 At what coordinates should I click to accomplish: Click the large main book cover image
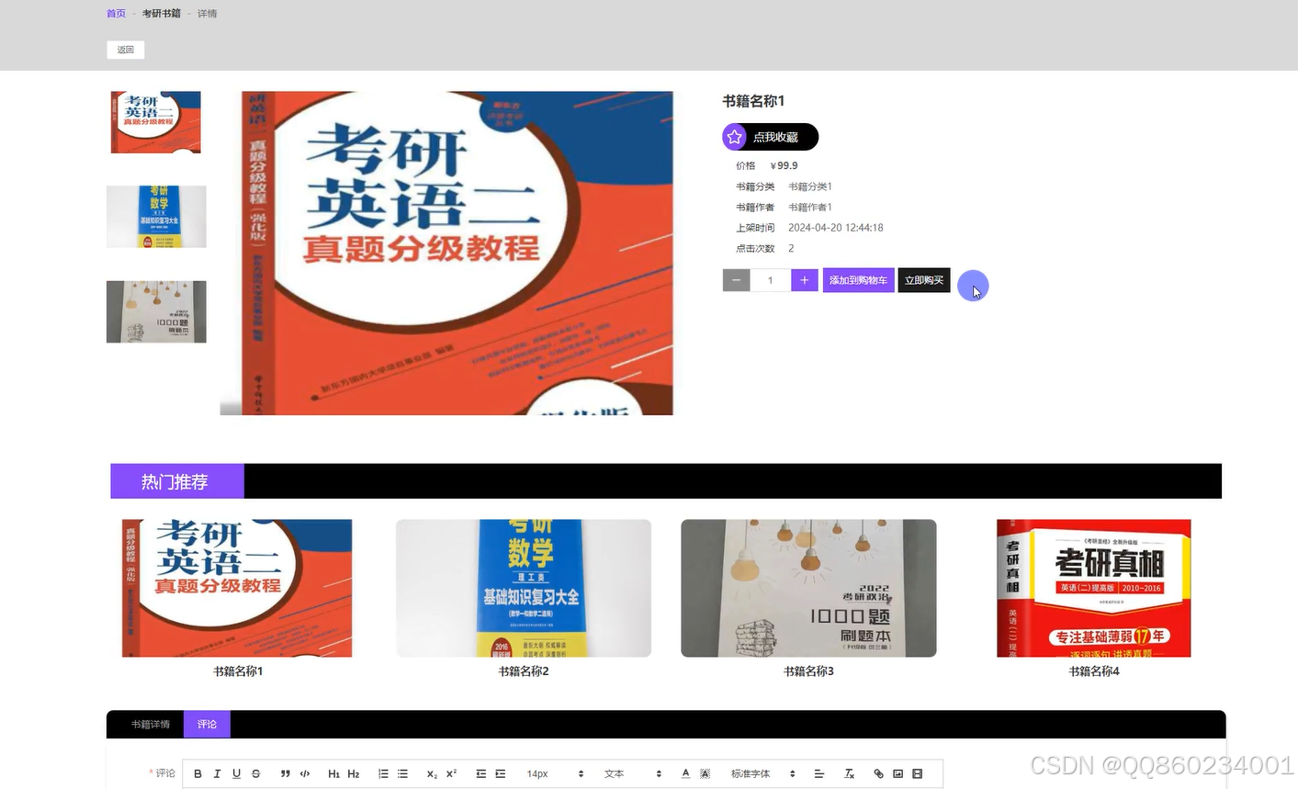click(446, 253)
